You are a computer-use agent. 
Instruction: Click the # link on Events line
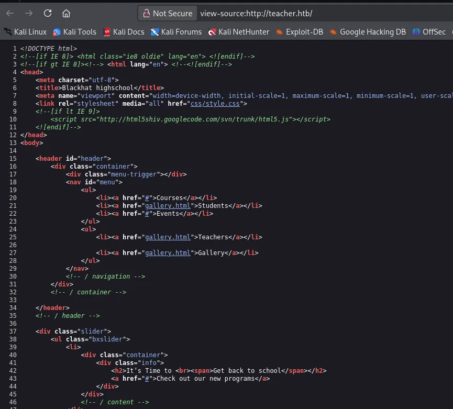147,214
